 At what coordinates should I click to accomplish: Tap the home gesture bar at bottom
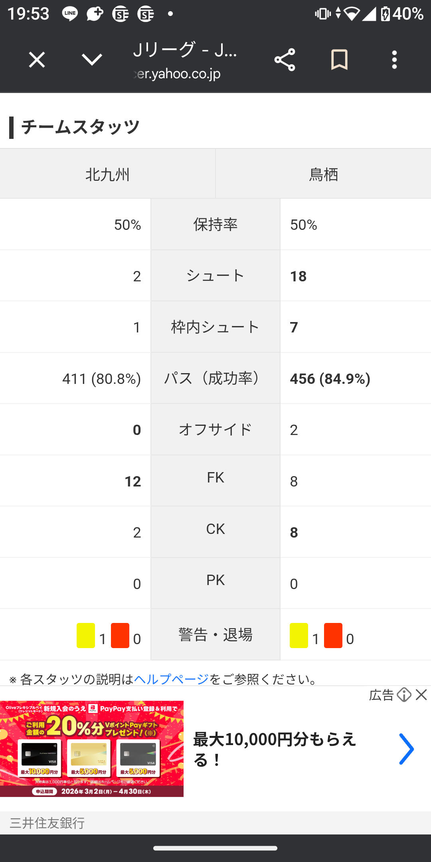tap(215, 848)
